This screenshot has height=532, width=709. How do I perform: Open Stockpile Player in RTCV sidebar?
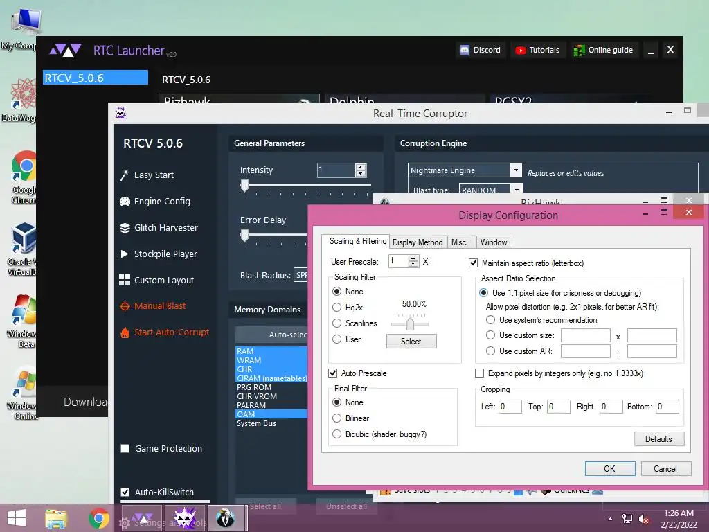coord(159,254)
